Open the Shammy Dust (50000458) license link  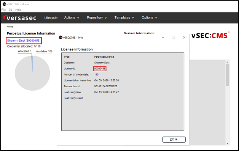tap(24, 41)
